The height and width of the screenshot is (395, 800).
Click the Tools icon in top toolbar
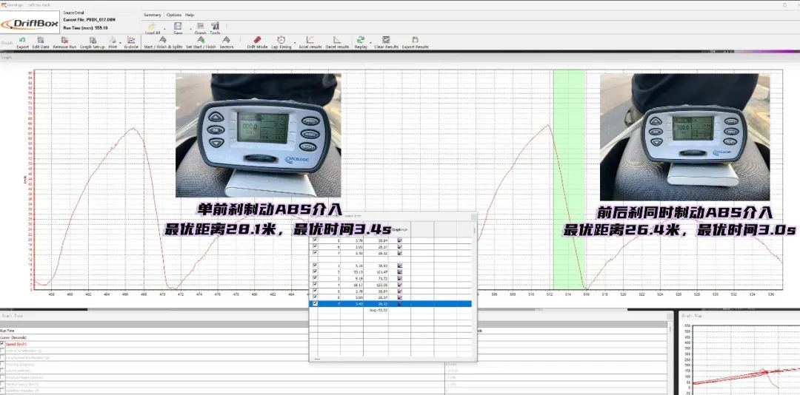click(x=215, y=26)
